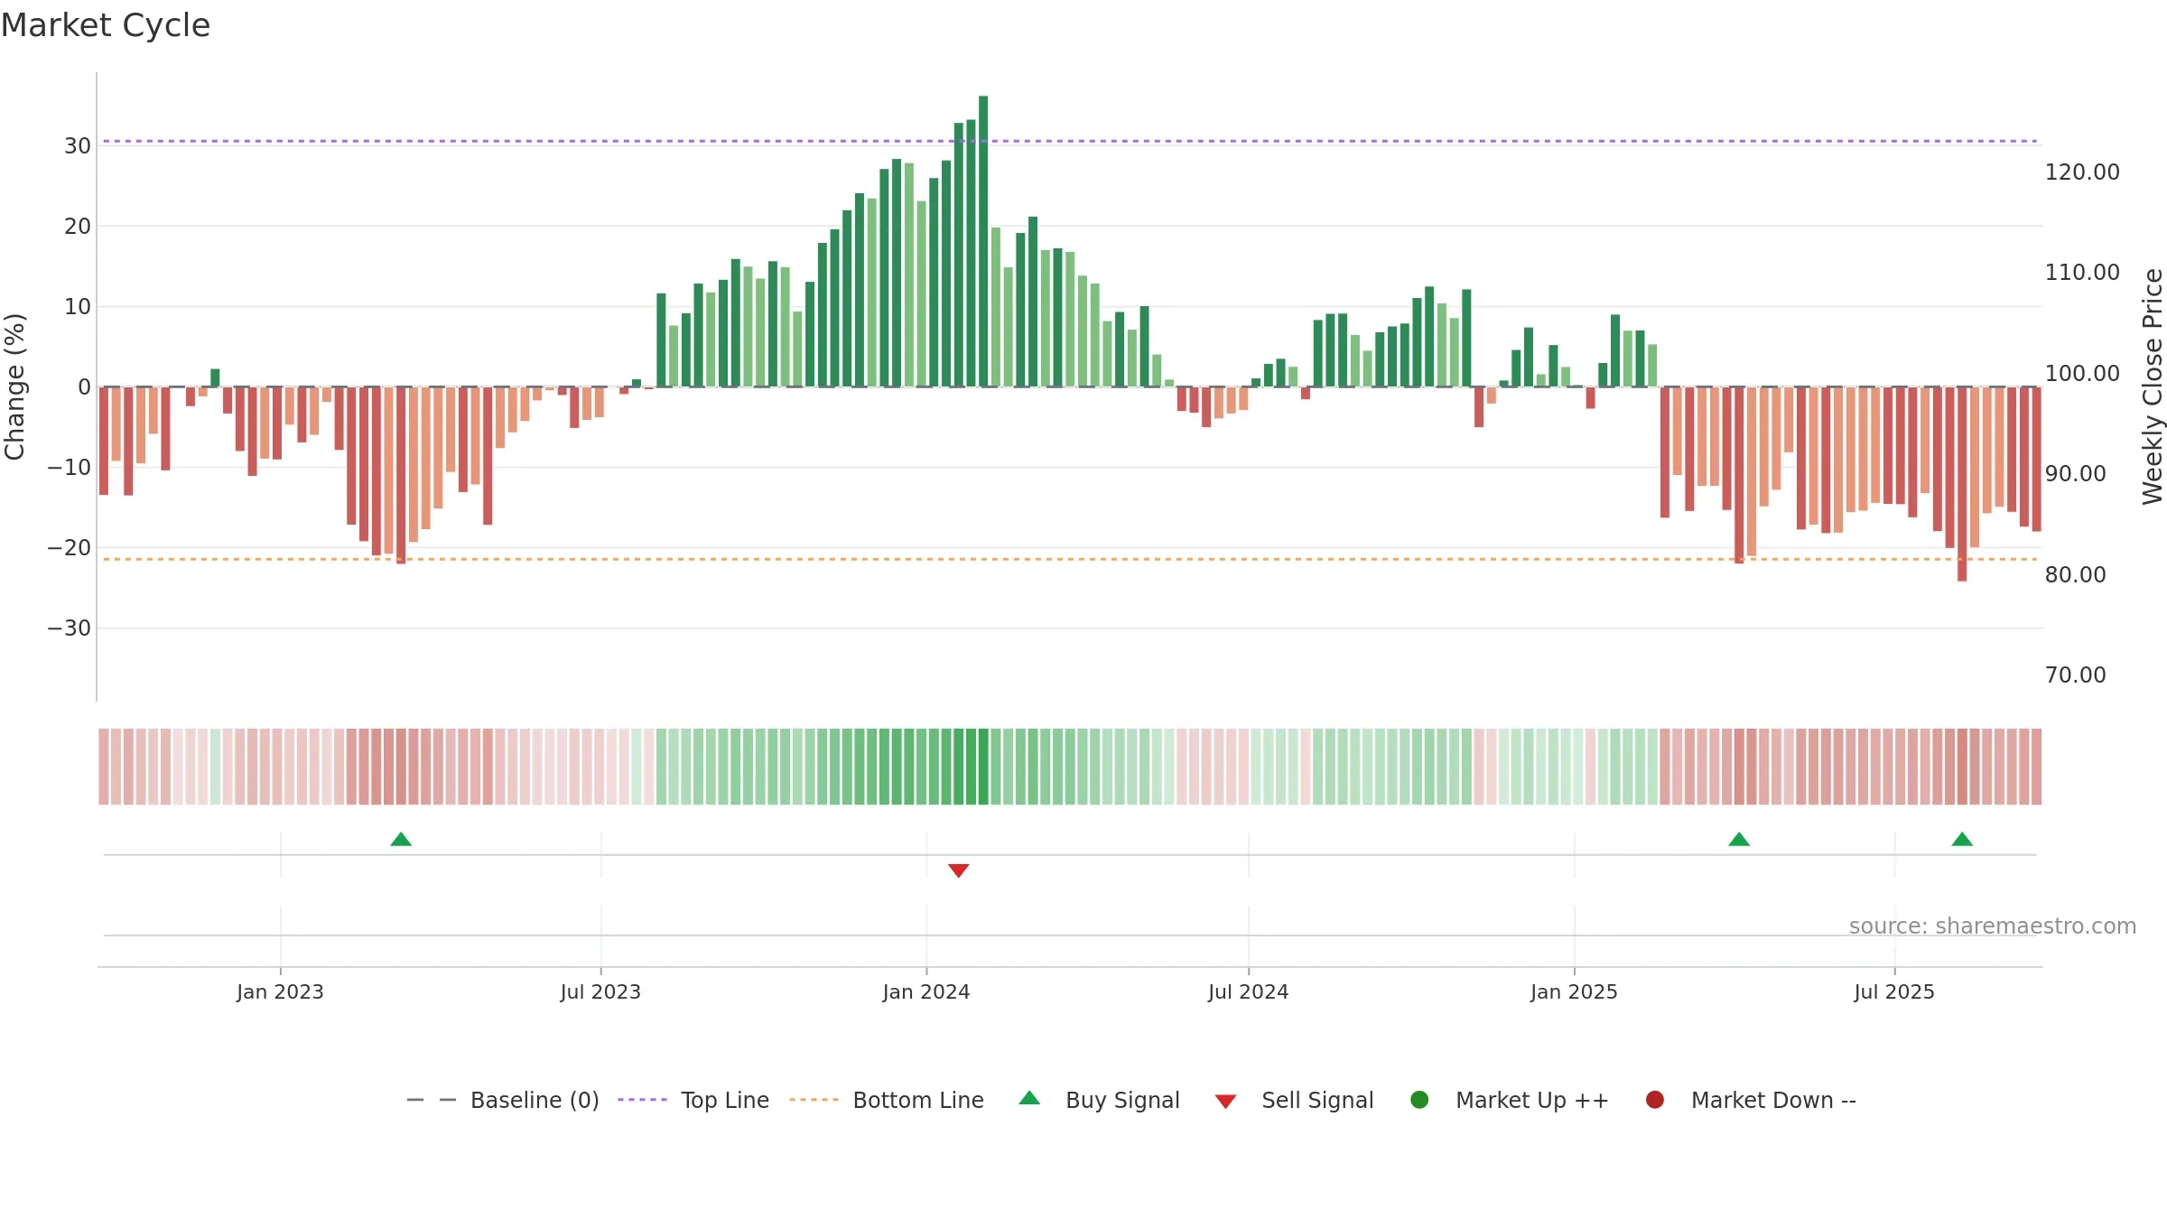Select the buy signal triangle between Jan 2025 and Jul 2025
The height and width of the screenshot is (1219, 2167).
tap(1739, 840)
